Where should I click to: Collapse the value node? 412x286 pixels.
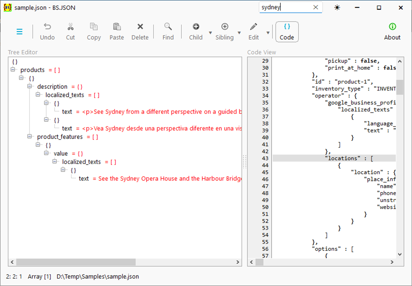point(47,153)
